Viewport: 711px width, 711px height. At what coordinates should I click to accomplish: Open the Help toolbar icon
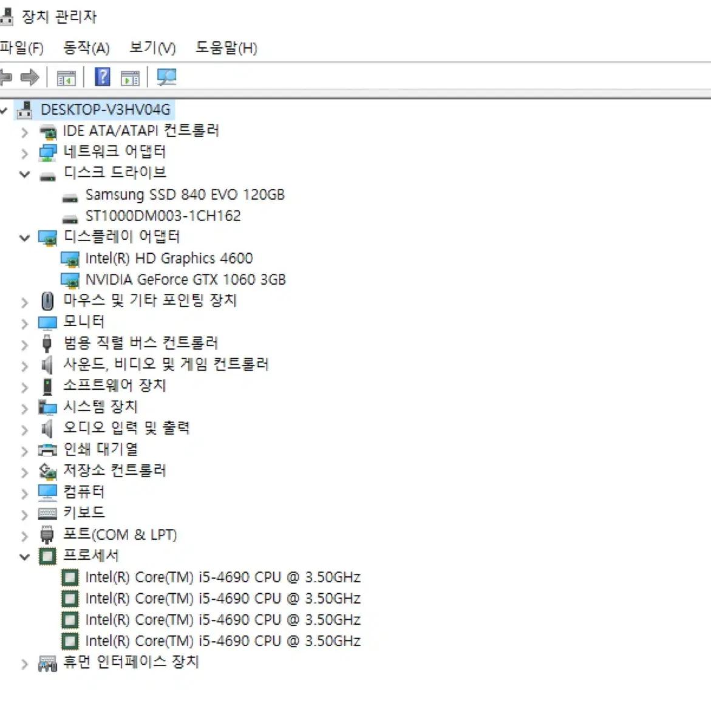(x=103, y=77)
